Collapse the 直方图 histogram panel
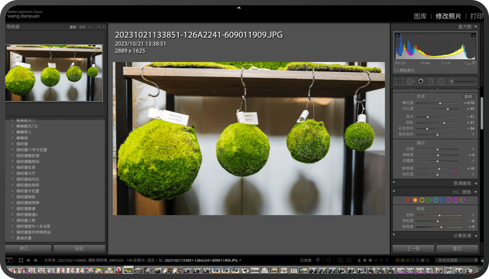The height and width of the screenshot is (279, 489). [475, 27]
